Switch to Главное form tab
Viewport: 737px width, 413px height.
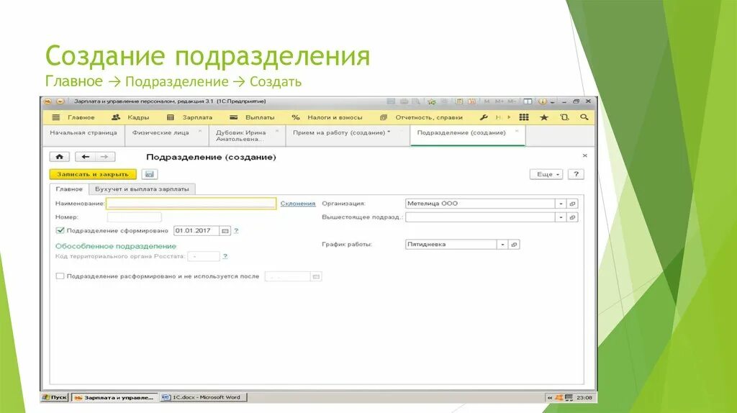click(69, 189)
